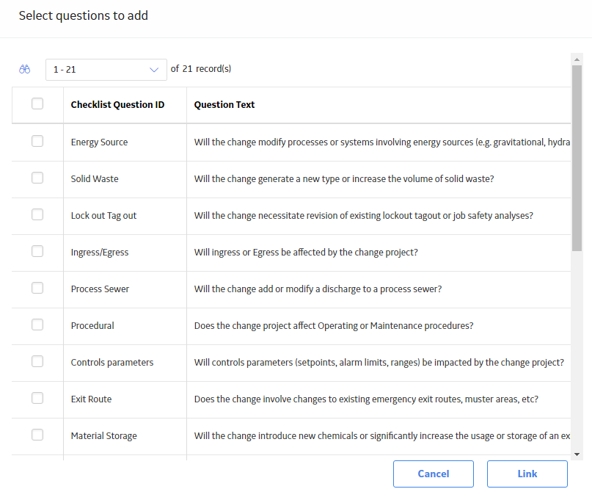This screenshot has height=500, width=592.
Task: Check the Solid Waste row checkbox
Action: 37,178
